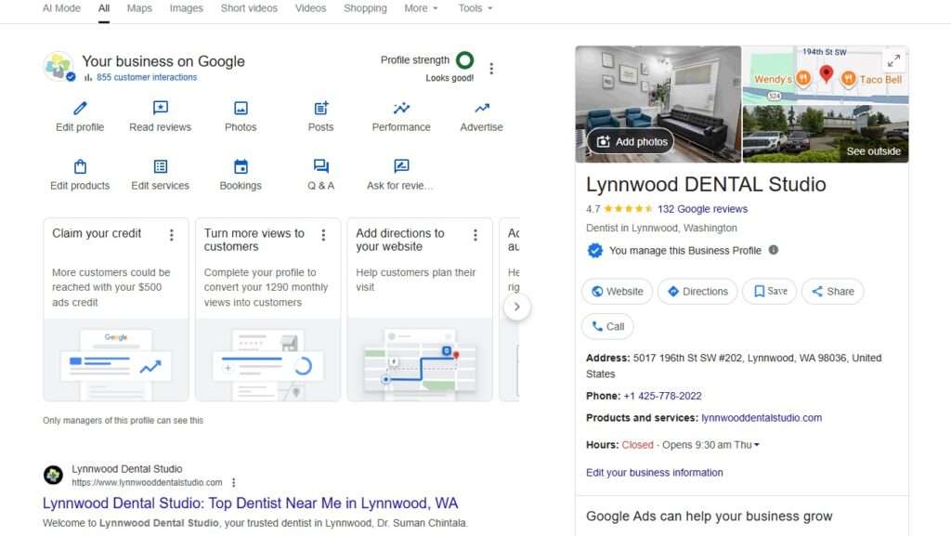Open the Edit profile pencil icon
The width and height of the screenshot is (951, 536).
click(80, 109)
